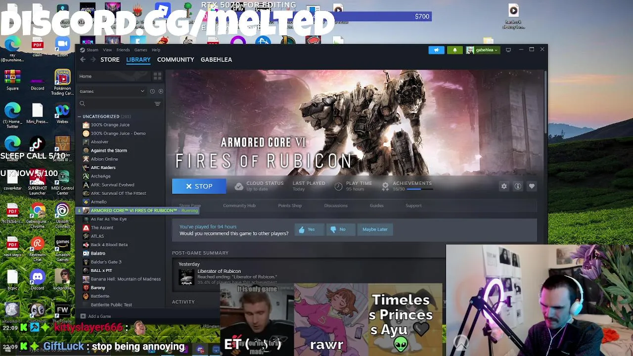The height and width of the screenshot is (356, 633).
Task: Open the Points Shop link
Action: [290, 206]
